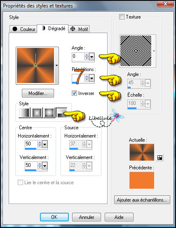Decrease the gradient Angle with down arrow
This screenshot has height=228, width=176.
tap(87, 58)
